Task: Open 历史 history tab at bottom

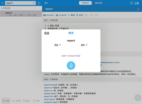Action: [36, 101]
